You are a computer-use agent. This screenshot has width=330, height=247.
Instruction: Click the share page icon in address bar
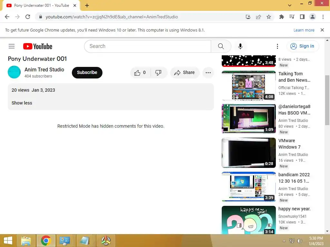pos(258,17)
